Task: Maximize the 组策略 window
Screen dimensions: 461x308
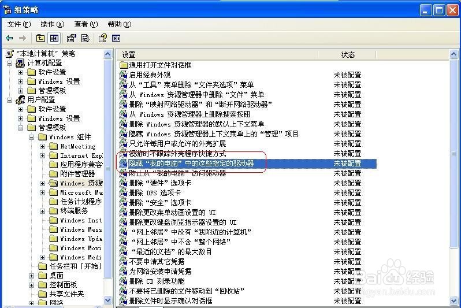Action: tap(439, 10)
